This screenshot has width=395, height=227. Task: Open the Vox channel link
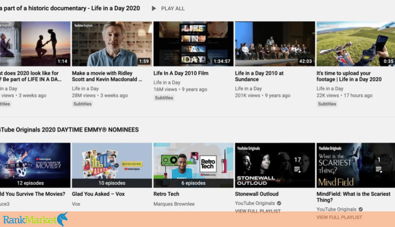[x=76, y=204]
